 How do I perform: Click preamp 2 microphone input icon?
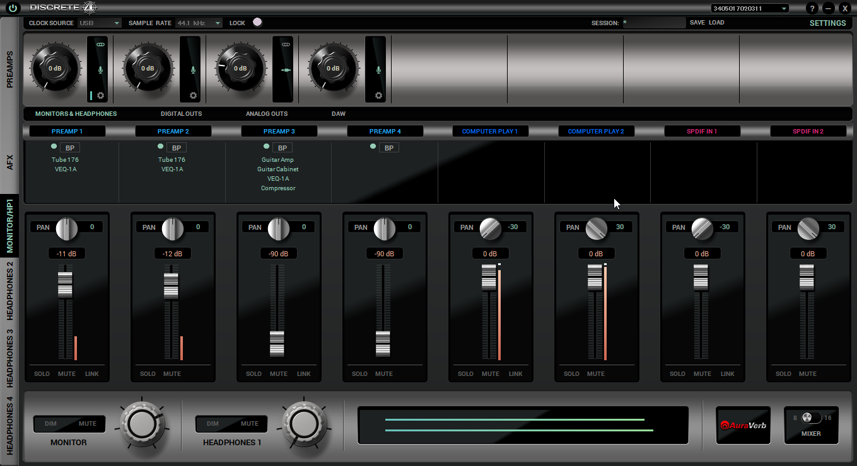(193, 70)
